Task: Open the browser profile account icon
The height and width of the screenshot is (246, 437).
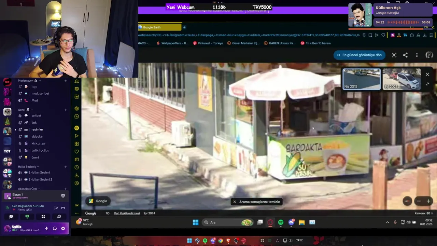Action: (418, 35)
